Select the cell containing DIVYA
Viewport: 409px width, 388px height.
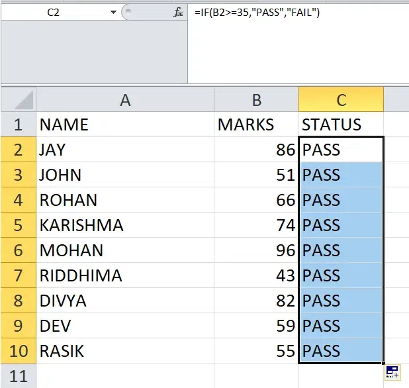point(125,301)
